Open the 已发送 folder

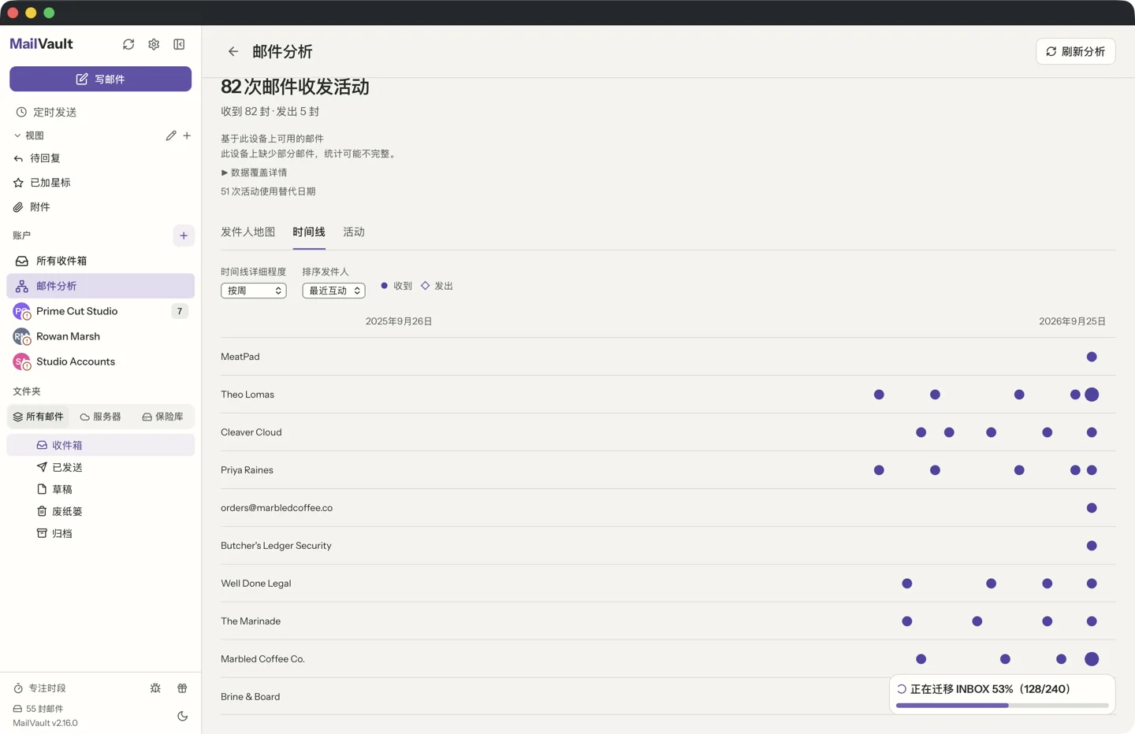coord(100,467)
